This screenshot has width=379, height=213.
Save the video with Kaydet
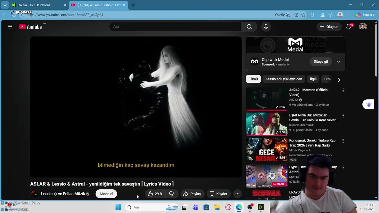pyautogui.click(x=219, y=194)
